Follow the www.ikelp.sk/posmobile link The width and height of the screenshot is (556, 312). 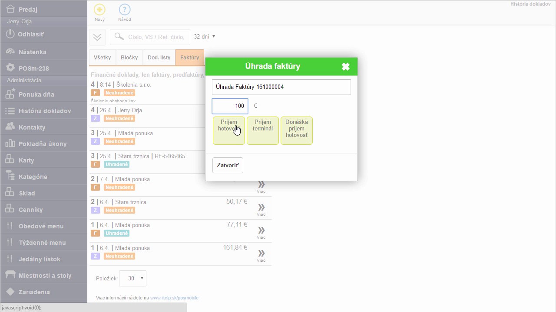pyautogui.click(x=174, y=298)
